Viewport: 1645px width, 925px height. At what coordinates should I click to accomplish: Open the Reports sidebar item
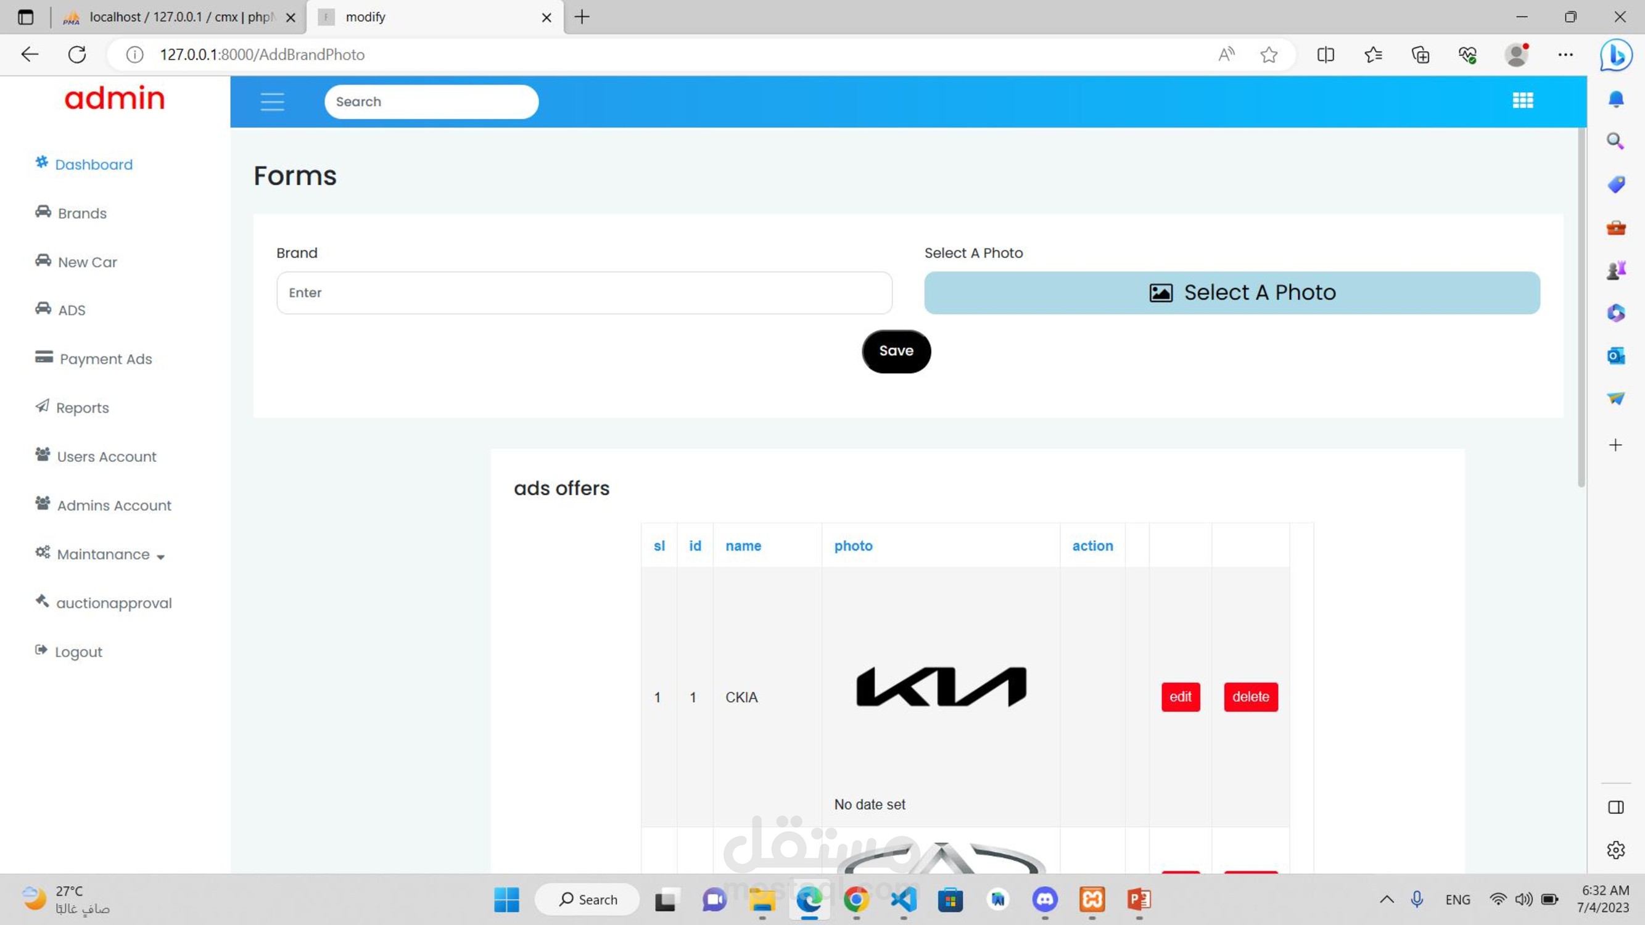(x=82, y=407)
